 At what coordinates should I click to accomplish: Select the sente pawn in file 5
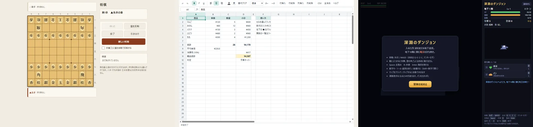[x=60, y=67]
